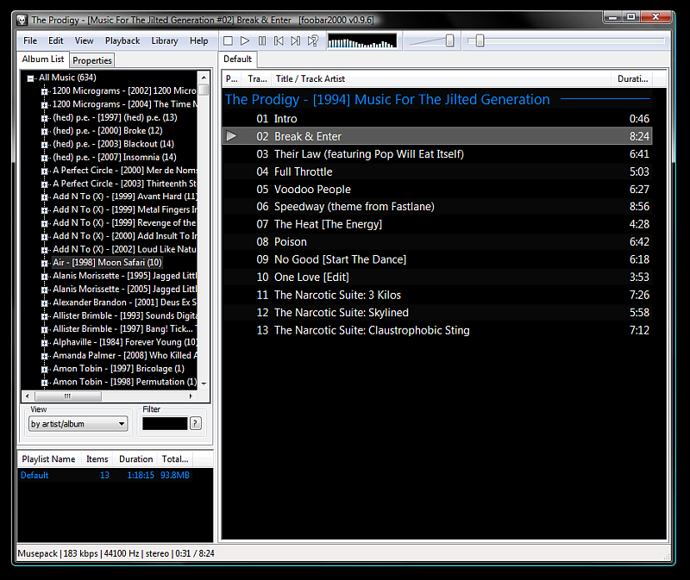Screen dimensions: 690x580
Task: Skip to next track icon
Action: (x=296, y=40)
